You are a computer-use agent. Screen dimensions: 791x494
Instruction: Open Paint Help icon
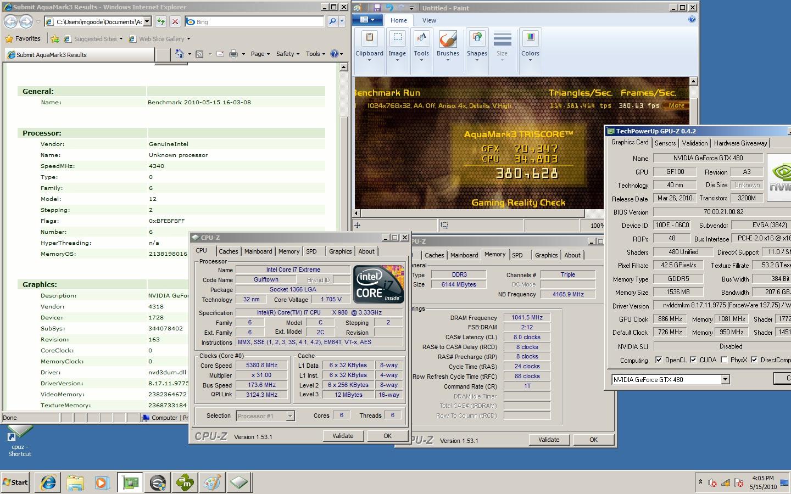click(x=692, y=19)
